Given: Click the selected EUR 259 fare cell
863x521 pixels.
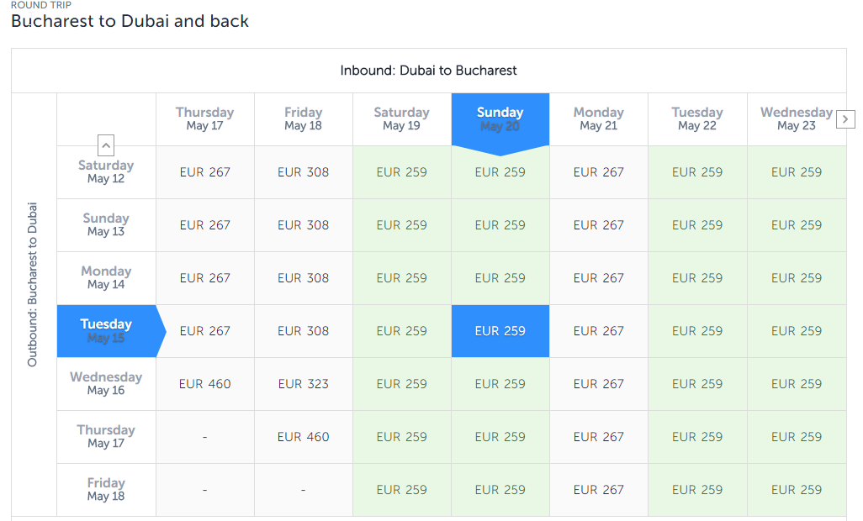Looking at the screenshot, I should click(x=500, y=331).
